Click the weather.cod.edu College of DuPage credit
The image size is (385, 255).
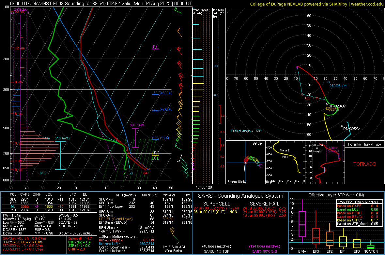coord(316,4)
